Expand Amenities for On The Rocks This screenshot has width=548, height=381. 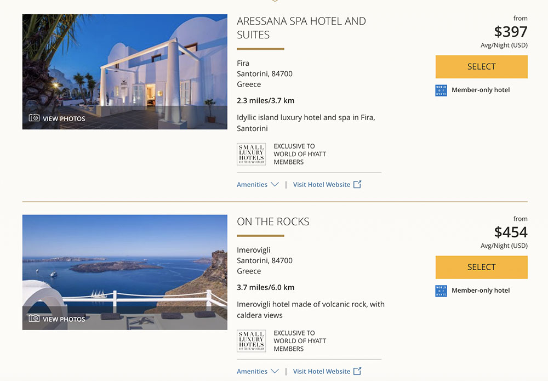[258, 371]
